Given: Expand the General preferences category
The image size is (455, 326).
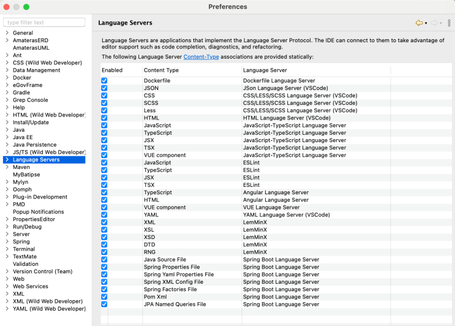Looking at the screenshot, I should [6, 33].
